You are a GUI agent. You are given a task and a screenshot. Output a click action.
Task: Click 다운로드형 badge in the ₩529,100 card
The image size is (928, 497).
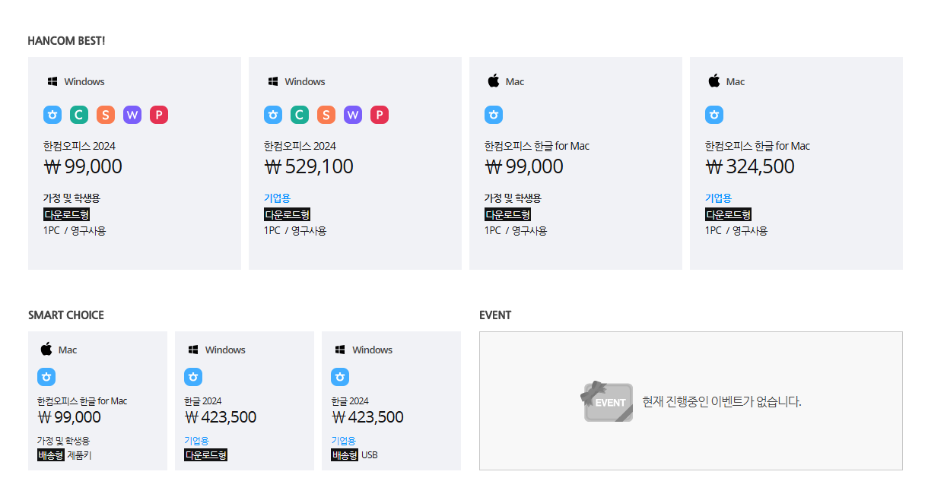(x=287, y=215)
